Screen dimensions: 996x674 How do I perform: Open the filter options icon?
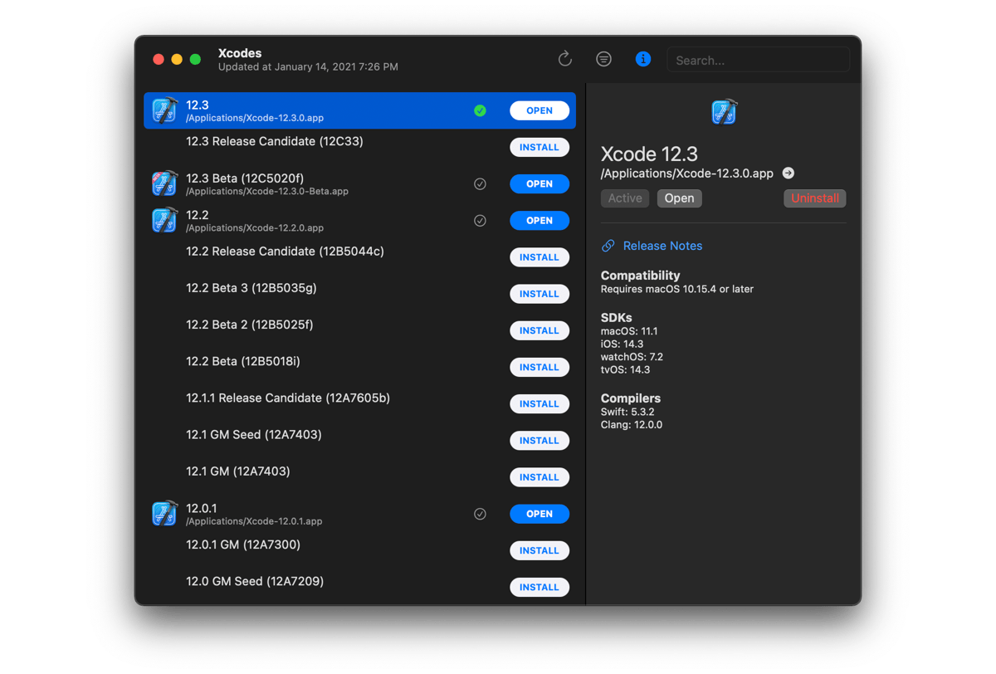pyautogui.click(x=603, y=59)
